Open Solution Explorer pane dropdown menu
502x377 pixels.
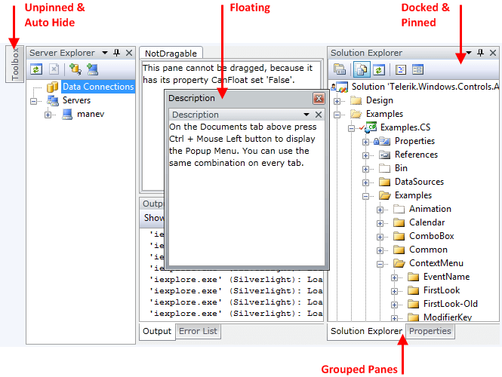coord(469,53)
